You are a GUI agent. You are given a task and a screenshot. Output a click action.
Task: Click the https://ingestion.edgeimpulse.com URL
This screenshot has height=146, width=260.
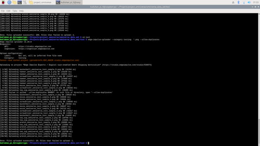[x=36, y=49]
